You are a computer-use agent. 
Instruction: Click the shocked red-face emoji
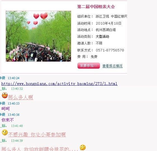[x=5, y=95]
